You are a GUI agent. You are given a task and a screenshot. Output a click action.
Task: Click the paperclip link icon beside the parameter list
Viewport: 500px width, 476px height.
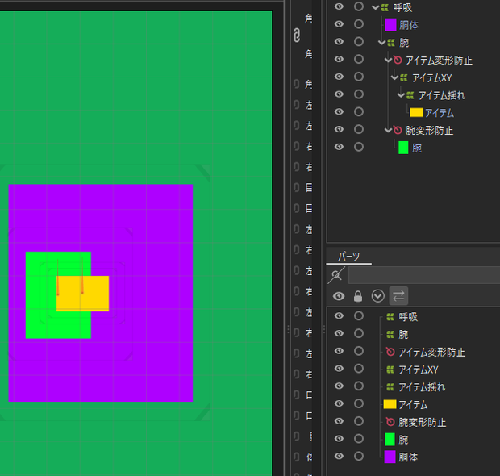click(x=297, y=35)
